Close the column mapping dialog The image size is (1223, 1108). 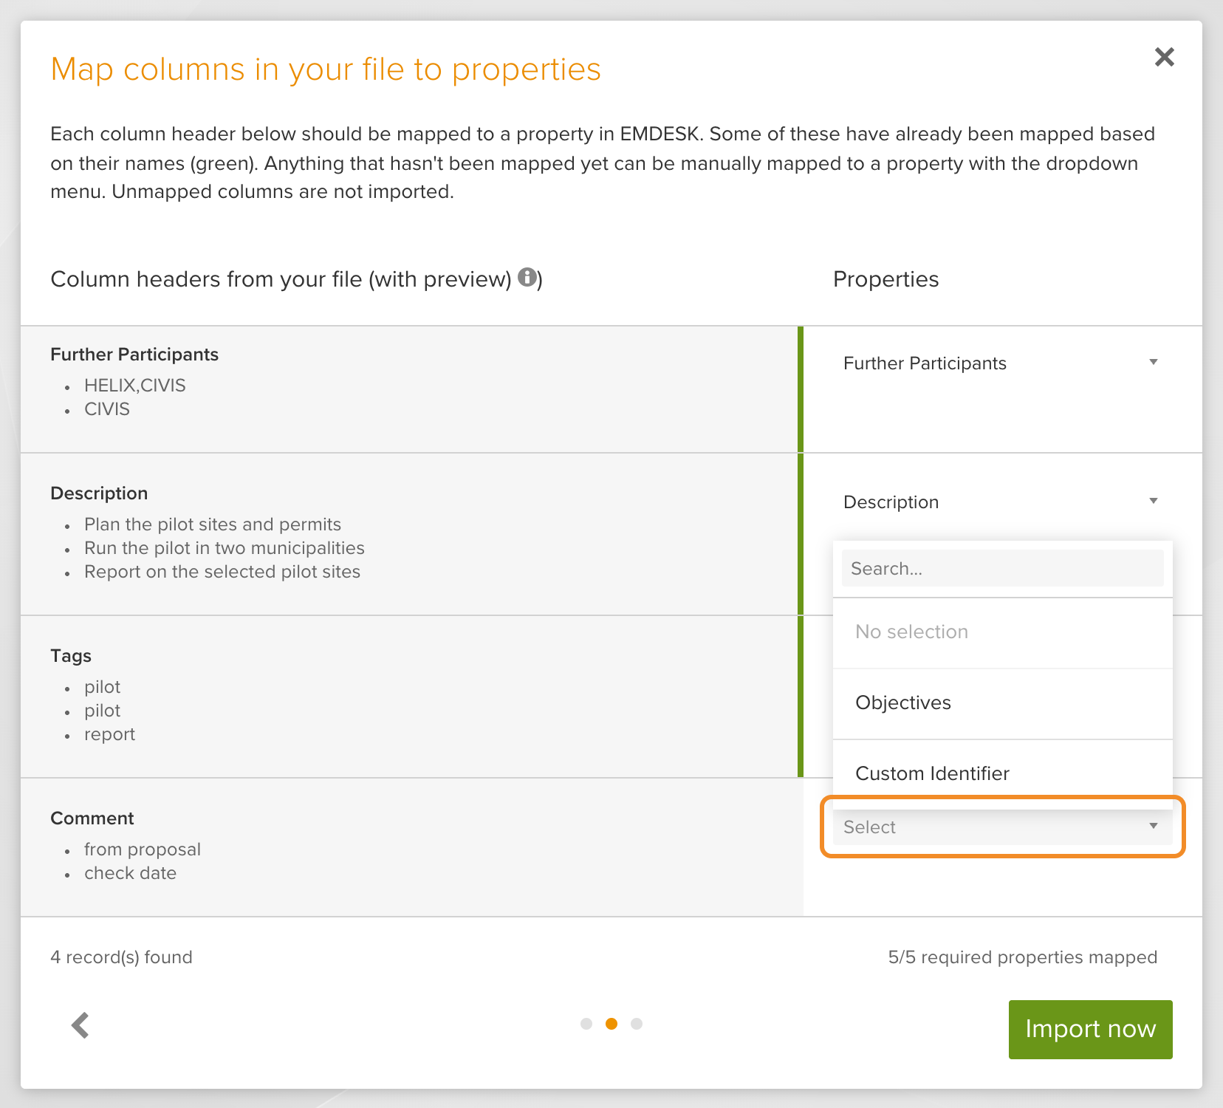click(1165, 57)
